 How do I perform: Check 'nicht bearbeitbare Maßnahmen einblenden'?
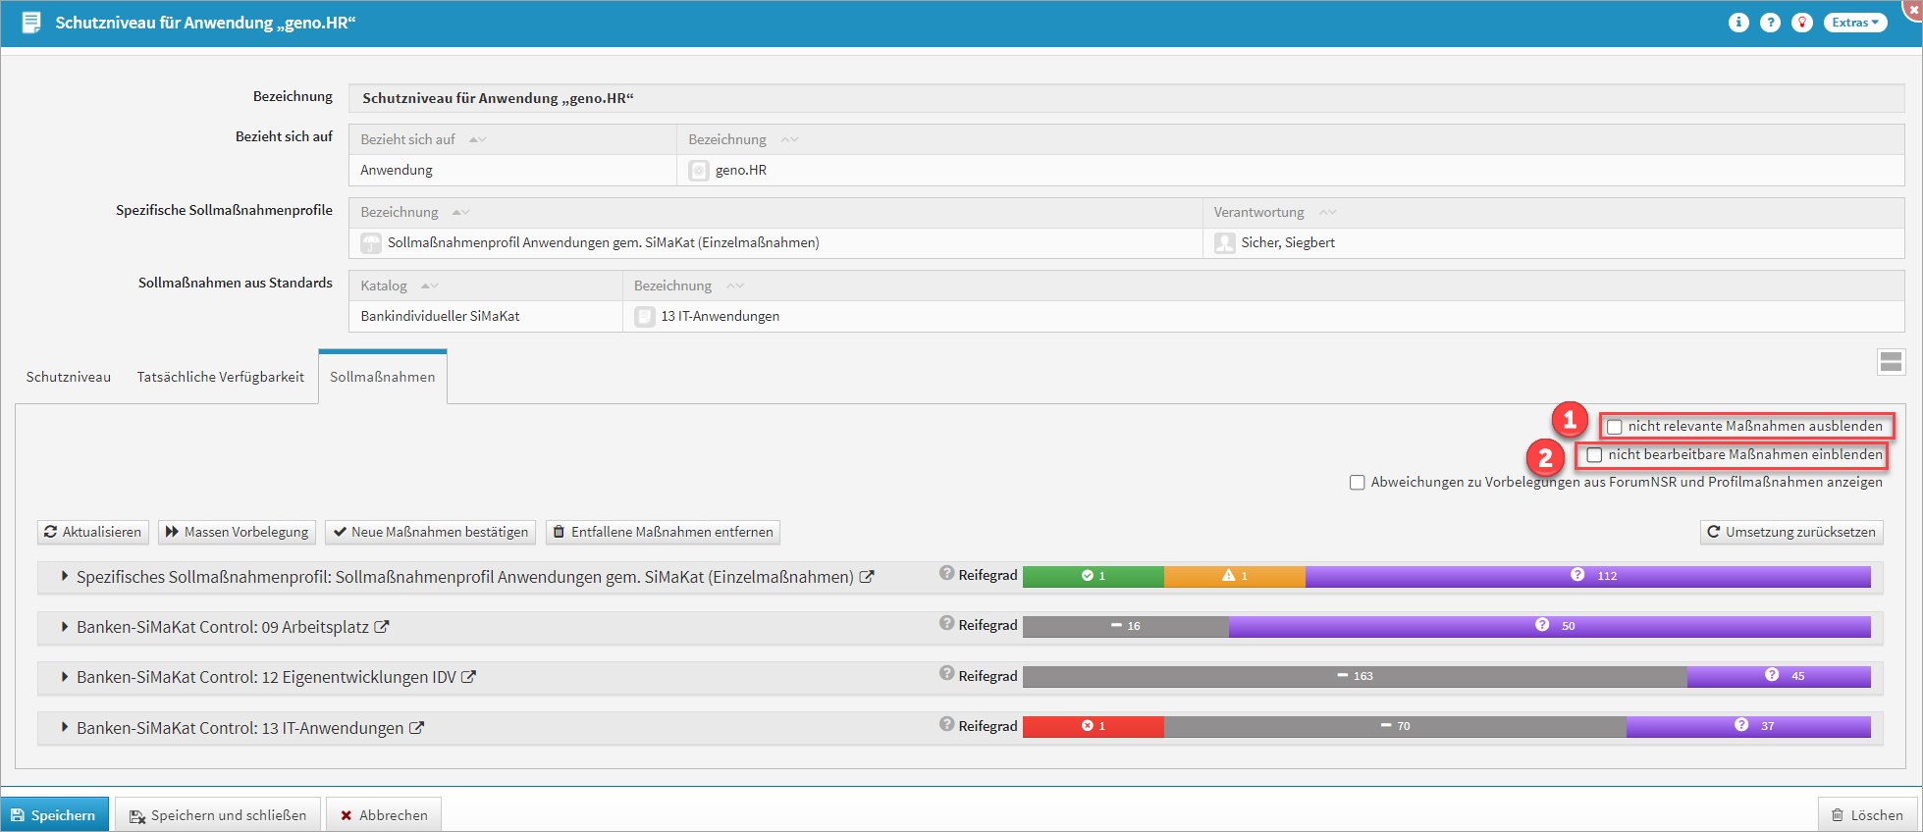(x=1595, y=455)
